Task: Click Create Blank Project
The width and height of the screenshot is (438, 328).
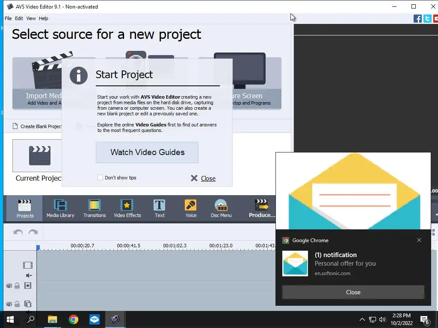Action: click(37, 126)
